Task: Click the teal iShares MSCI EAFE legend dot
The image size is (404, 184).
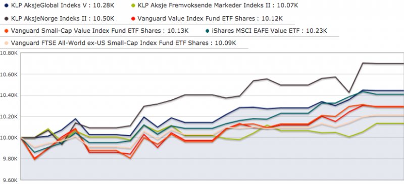Action: (208, 31)
